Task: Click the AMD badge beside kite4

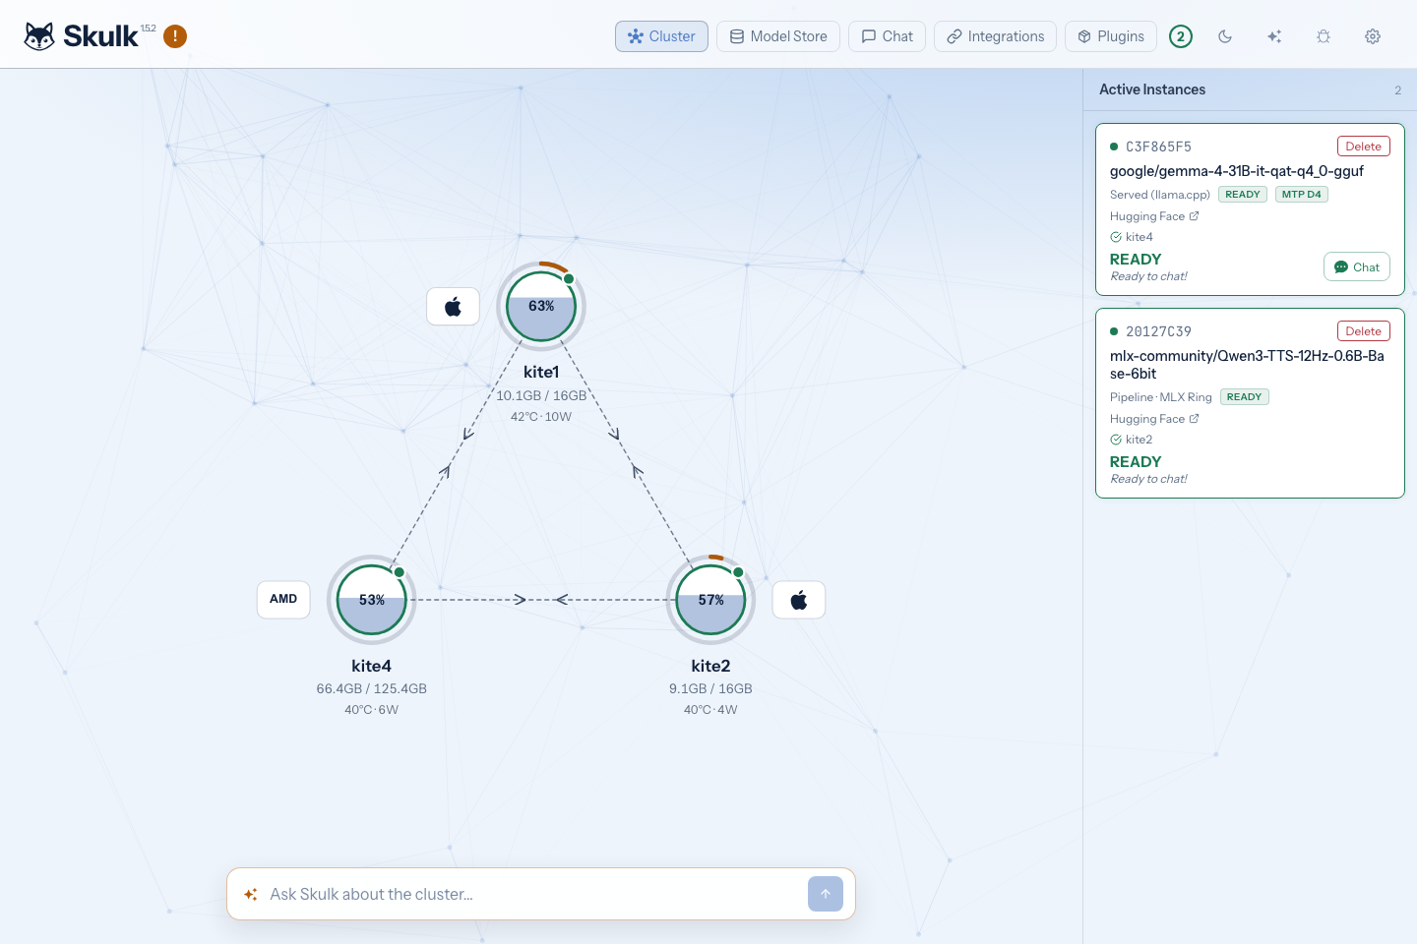Action: point(283,599)
